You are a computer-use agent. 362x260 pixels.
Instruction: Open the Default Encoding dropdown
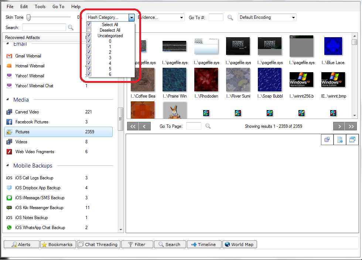[294, 17]
